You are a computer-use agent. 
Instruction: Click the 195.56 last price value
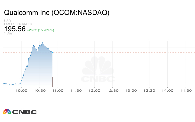coord(15,29)
